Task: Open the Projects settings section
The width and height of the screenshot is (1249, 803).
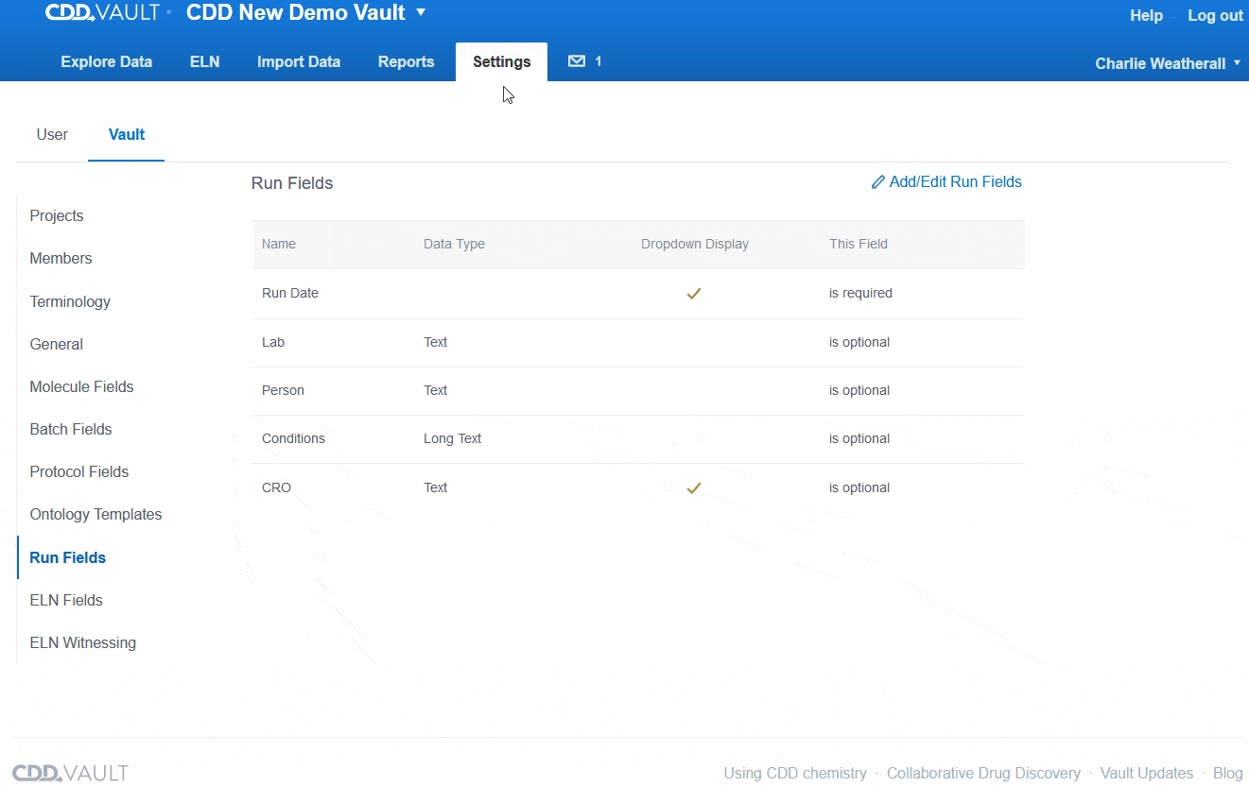Action: tap(57, 215)
